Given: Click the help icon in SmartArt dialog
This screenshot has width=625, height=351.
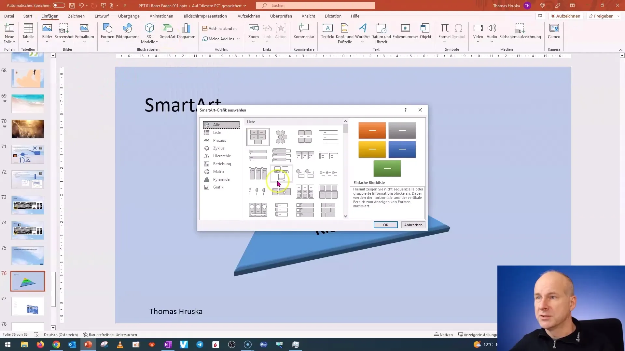Looking at the screenshot, I should coord(405,110).
